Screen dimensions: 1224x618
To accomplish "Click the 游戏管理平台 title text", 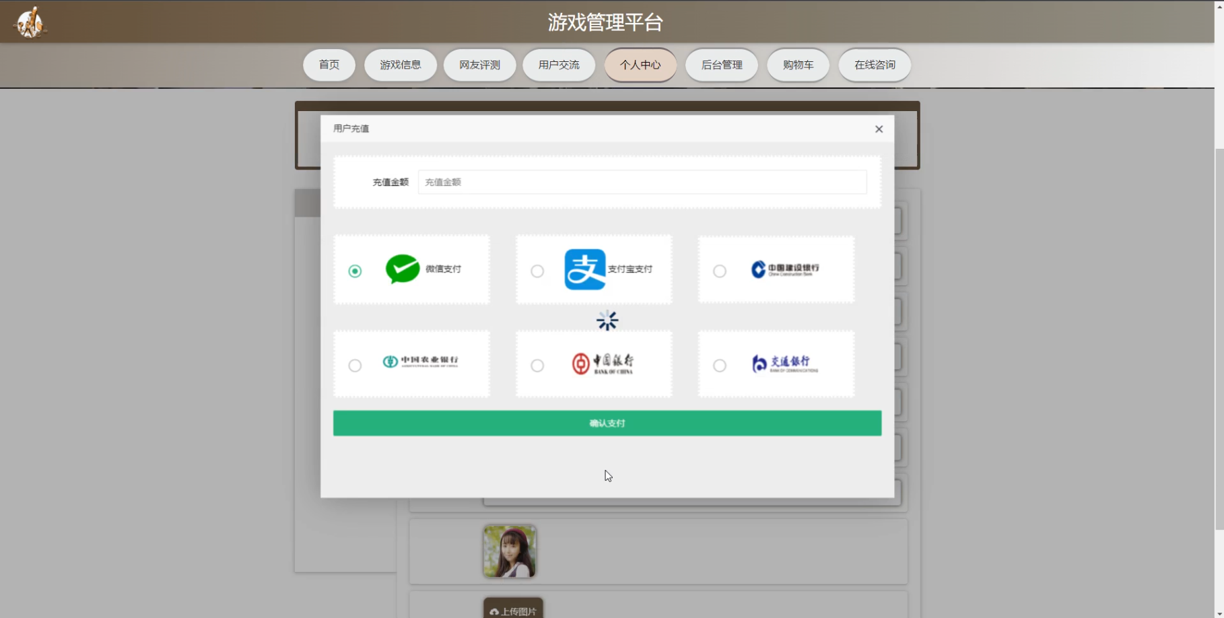I will [x=605, y=22].
